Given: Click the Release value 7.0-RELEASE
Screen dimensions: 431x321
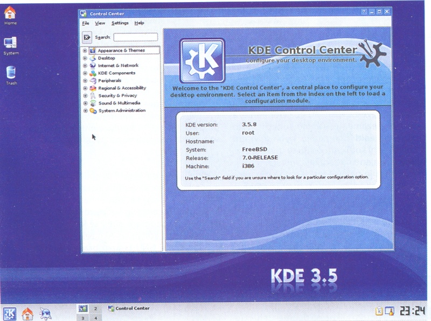Looking at the screenshot, I should [260, 157].
